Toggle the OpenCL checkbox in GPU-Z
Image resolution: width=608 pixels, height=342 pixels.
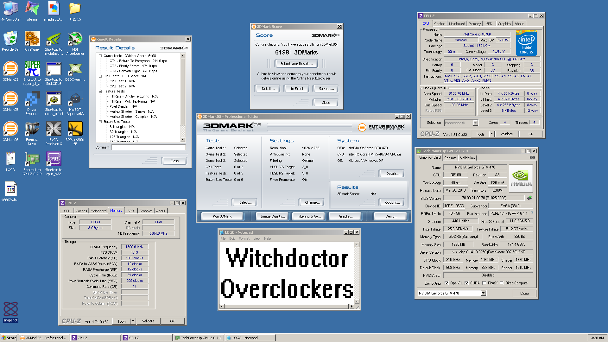pyautogui.click(x=446, y=283)
